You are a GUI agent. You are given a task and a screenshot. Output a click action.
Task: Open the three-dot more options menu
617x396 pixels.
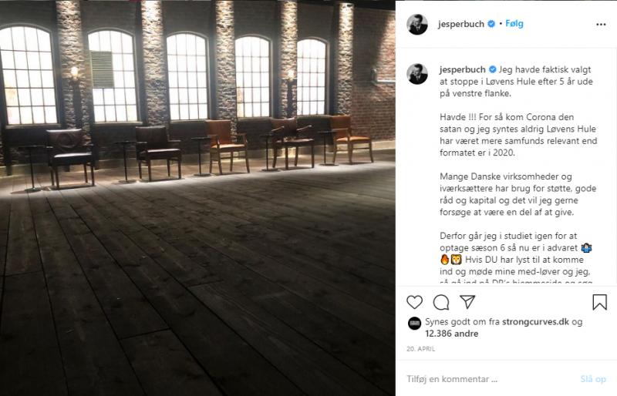coord(601,25)
